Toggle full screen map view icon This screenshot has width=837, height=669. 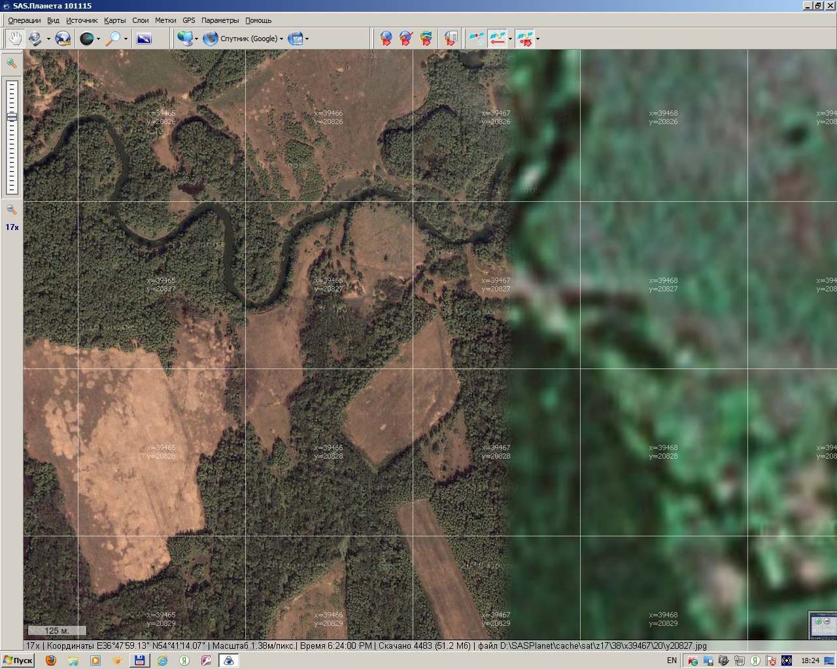[144, 39]
